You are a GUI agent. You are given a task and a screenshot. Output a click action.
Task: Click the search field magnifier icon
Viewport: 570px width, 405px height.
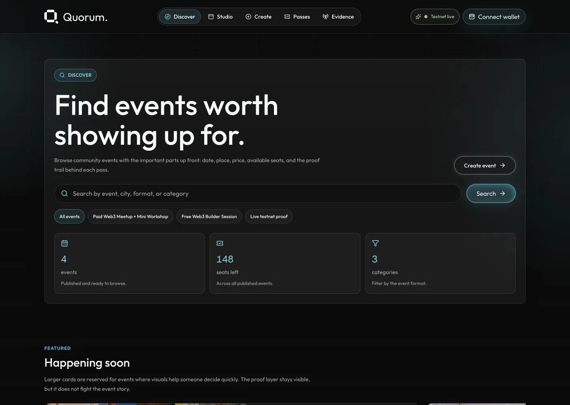click(x=65, y=193)
